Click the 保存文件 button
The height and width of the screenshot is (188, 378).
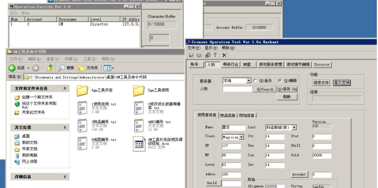(321, 83)
